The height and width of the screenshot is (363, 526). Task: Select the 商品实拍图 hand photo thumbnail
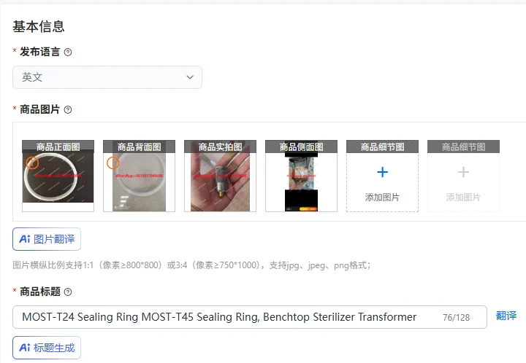[220, 176]
